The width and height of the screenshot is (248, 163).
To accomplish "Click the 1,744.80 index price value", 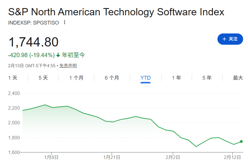I will point(33,42).
